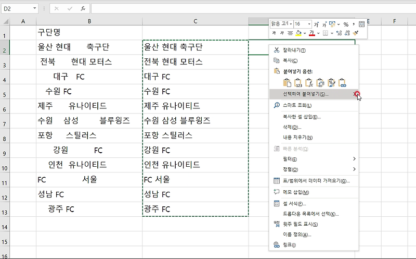Select column F header
Viewport: 416px width, 259px height.
click(x=395, y=21)
